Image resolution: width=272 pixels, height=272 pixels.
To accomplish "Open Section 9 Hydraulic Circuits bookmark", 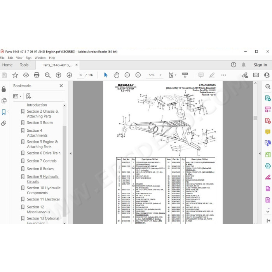I will (43, 179).
